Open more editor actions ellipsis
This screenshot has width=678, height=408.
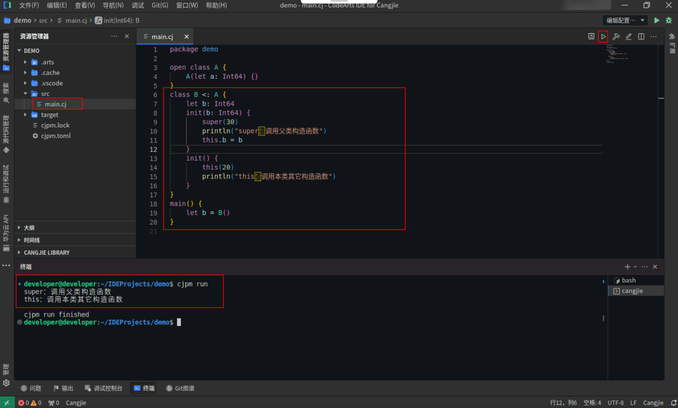(654, 36)
